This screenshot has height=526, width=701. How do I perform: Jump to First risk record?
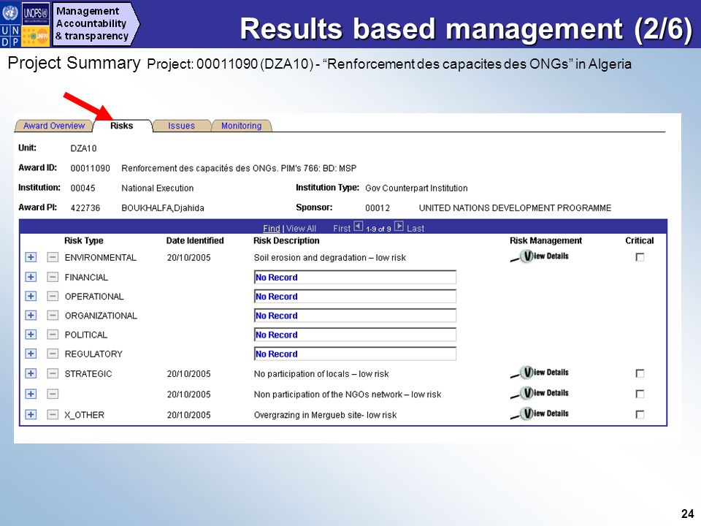click(x=342, y=229)
